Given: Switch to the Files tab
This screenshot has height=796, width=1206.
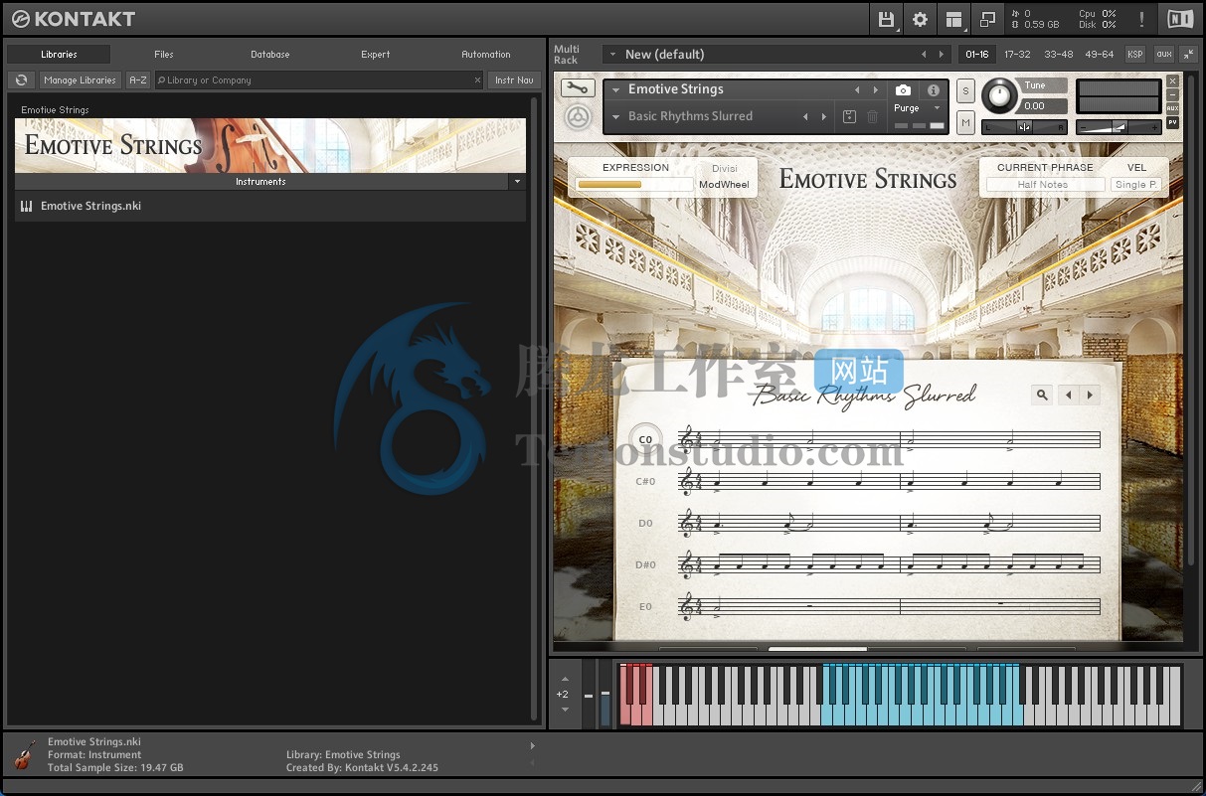Looking at the screenshot, I should [x=164, y=55].
